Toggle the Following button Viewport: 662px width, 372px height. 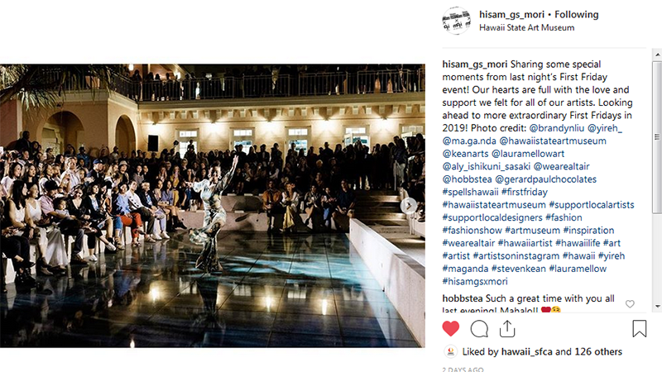tap(576, 14)
